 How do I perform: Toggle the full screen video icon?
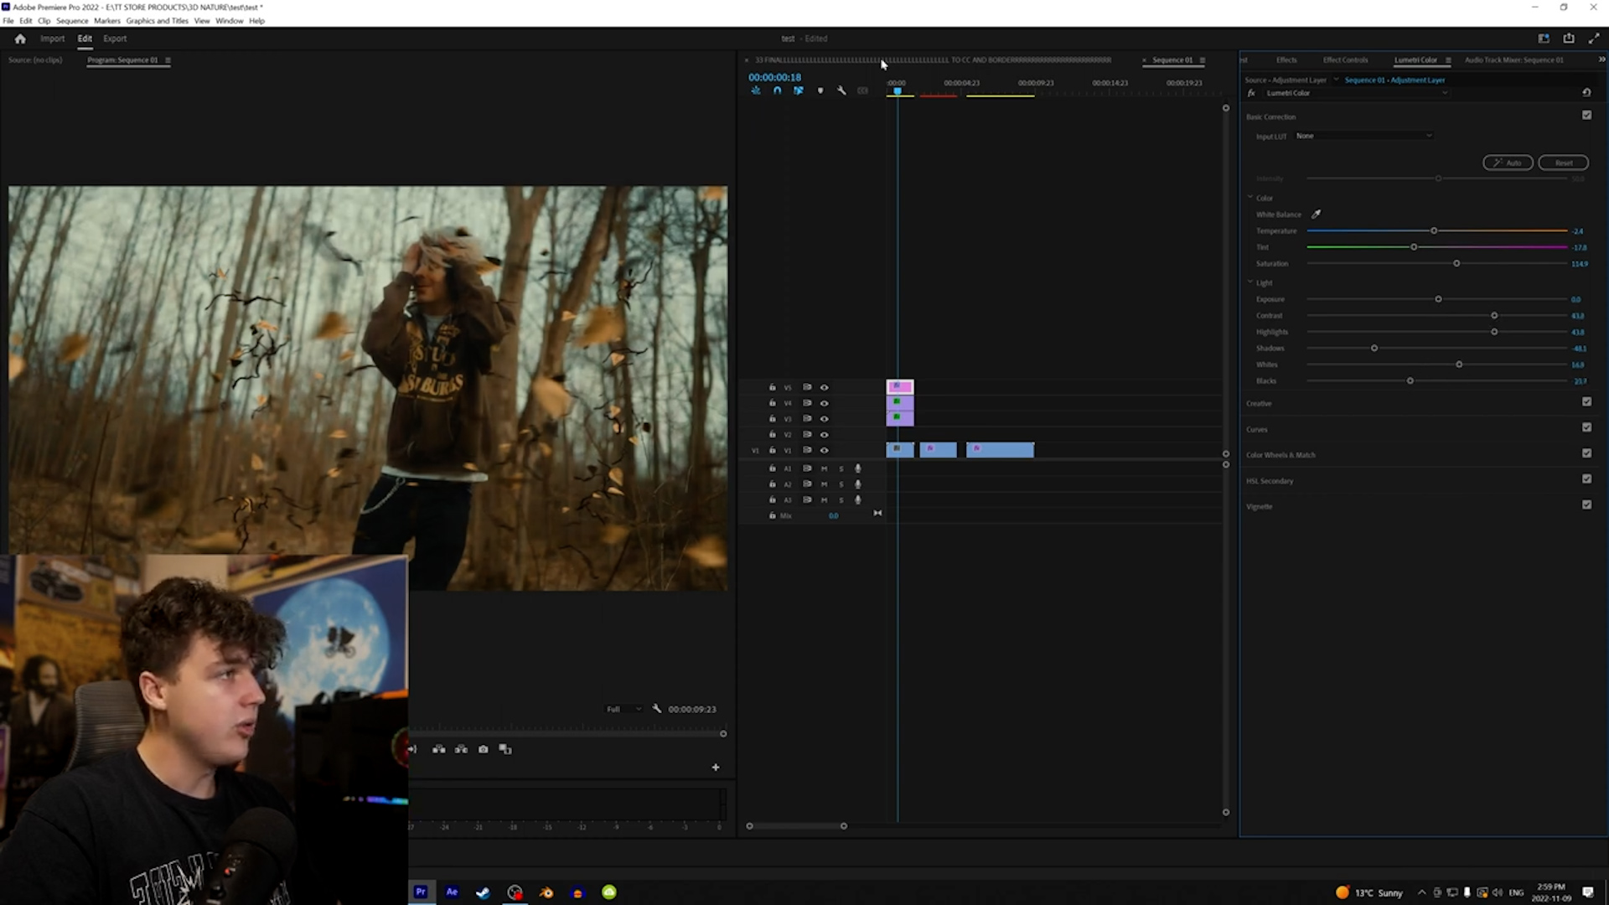(x=1594, y=39)
